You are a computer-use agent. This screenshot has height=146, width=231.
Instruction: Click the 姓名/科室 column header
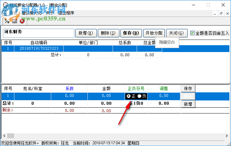click(x=33, y=88)
